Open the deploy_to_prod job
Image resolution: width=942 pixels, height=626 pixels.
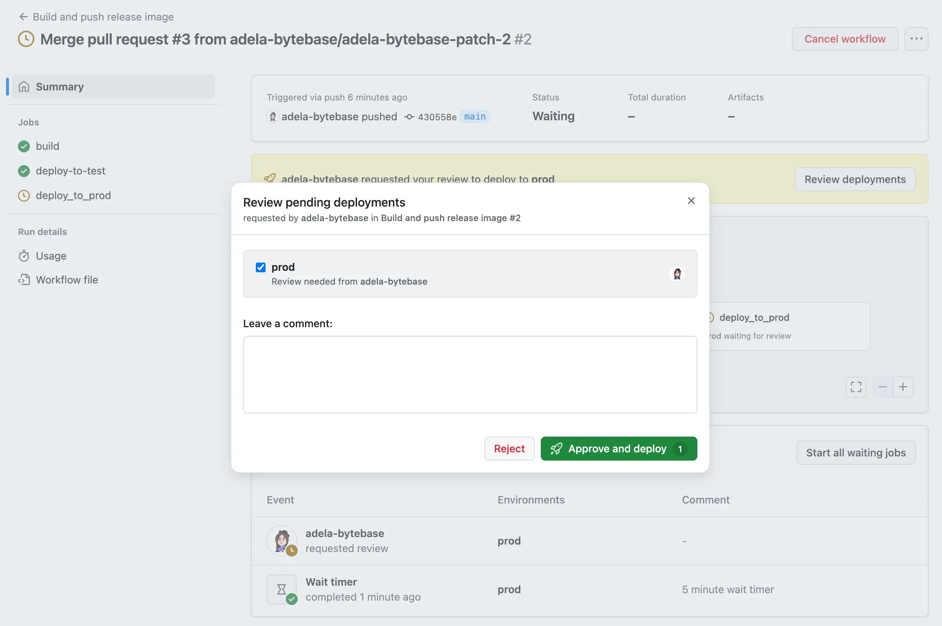pos(73,196)
